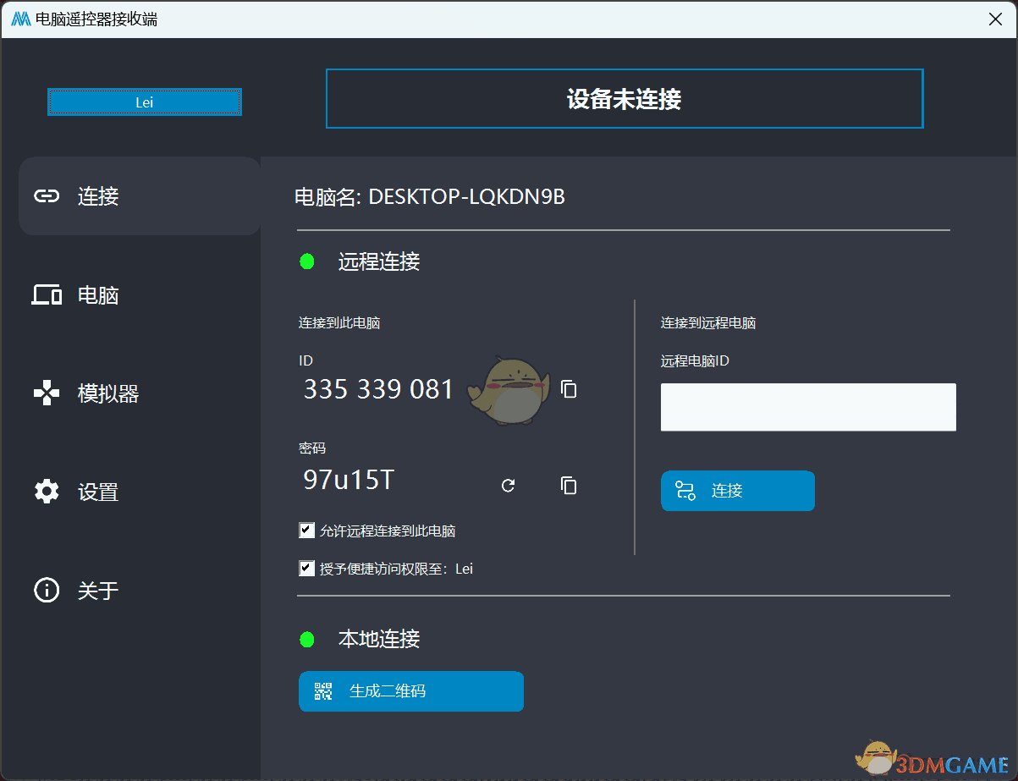Disable 允许远程连接到此电脑 checkbox
The image size is (1018, 781).
[x=307, y=531]
